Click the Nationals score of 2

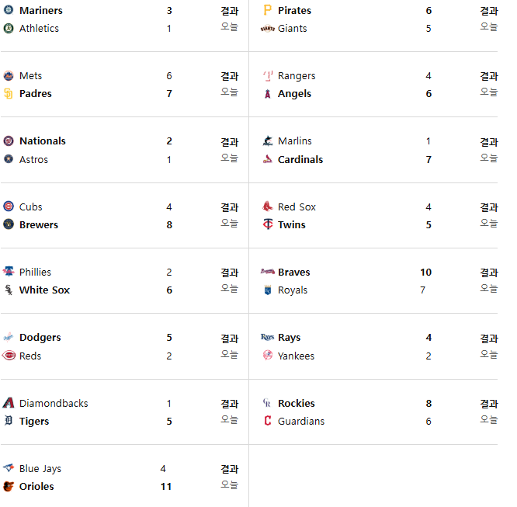169,141
